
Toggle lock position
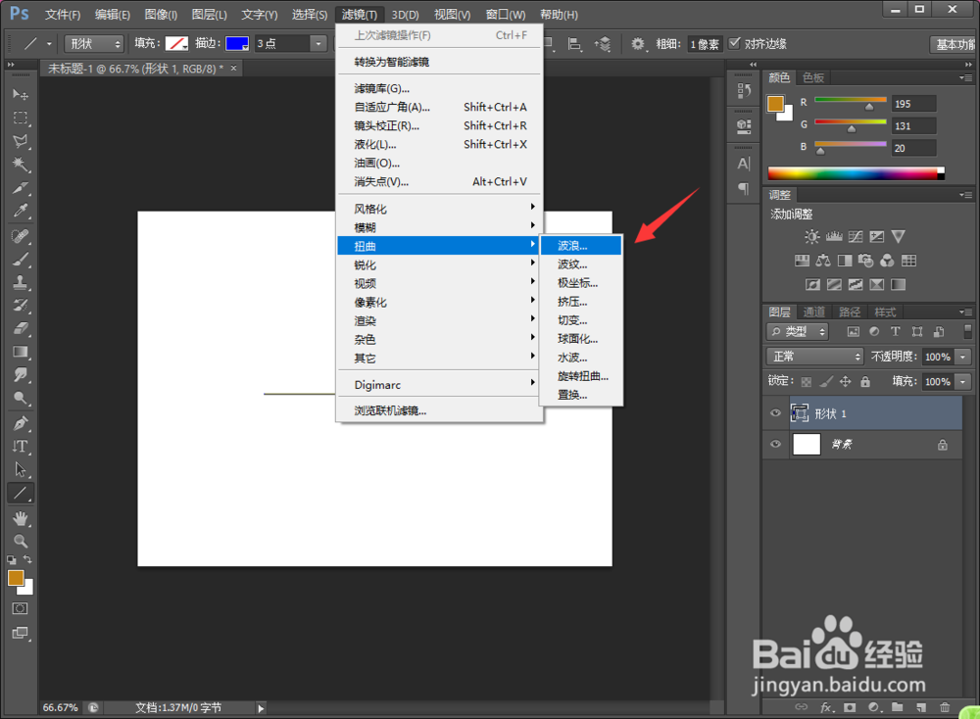tap(845, 382)
